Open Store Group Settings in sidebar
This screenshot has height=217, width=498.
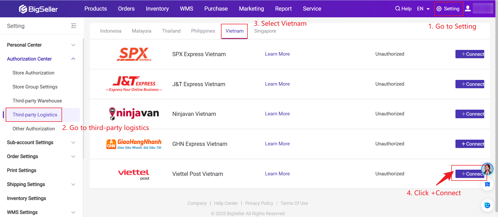pyautogui.click(x=35, y=87)
